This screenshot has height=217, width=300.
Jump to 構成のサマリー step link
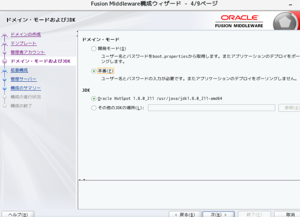click(26, 88)
